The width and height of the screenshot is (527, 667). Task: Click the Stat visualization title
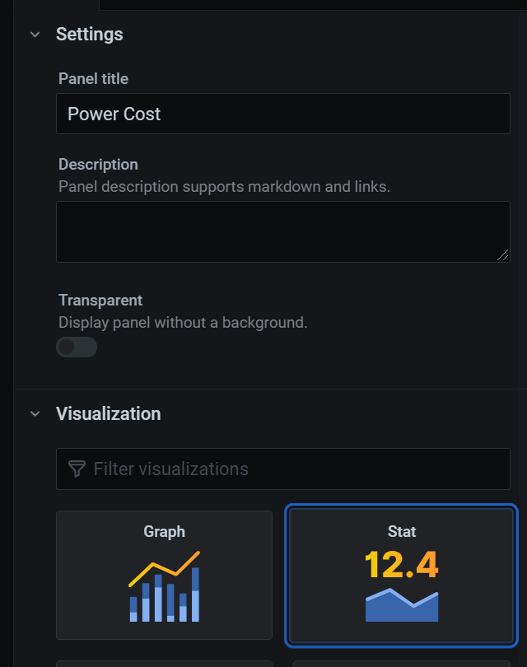(402, 532)
